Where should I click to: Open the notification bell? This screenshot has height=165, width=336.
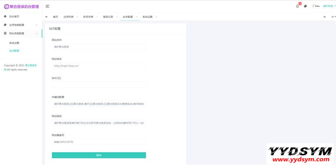(x=297, y=6)
